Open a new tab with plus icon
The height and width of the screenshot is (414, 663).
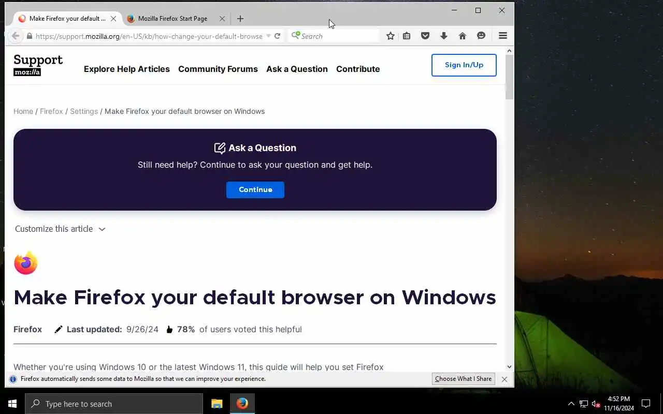(x=240, y=19)
